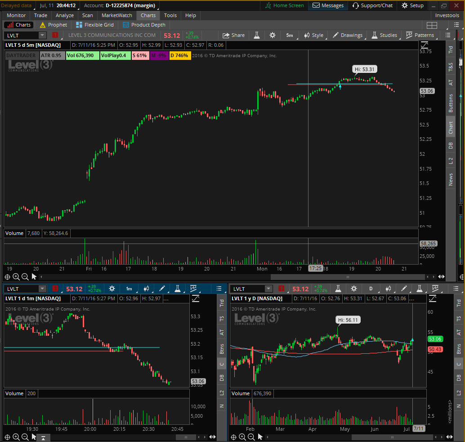Open pencil drawings tool in daily chart
465x442 pixels.
(x=403, y=289)
